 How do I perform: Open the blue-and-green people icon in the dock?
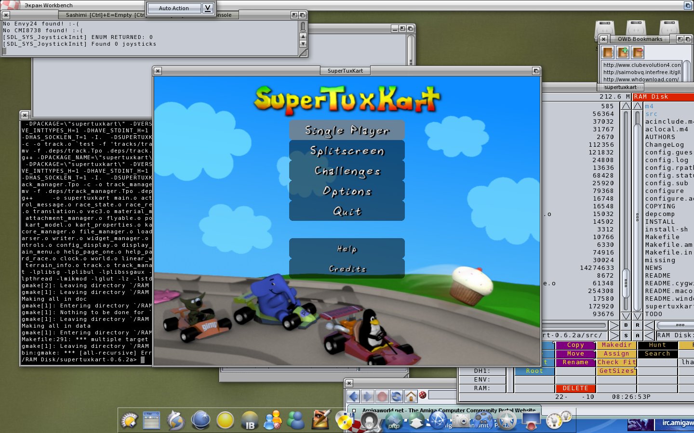(x=296, y=420)
